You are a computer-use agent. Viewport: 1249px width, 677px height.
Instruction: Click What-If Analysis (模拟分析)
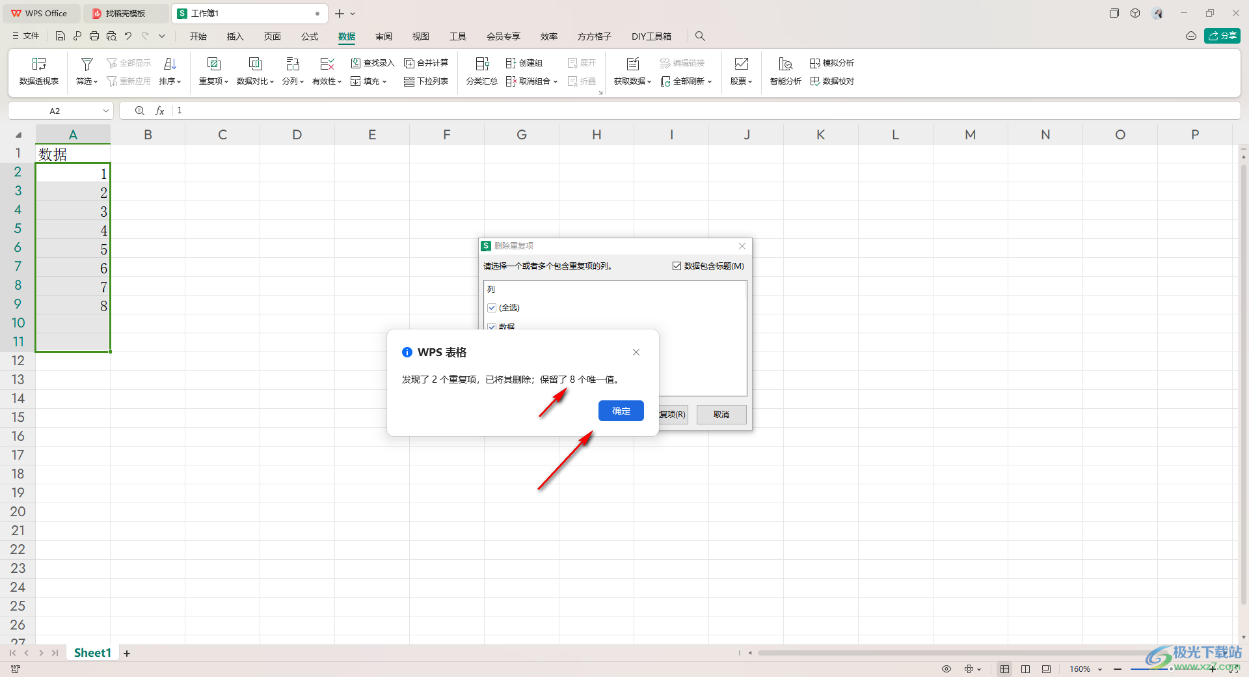click(832, 63)
